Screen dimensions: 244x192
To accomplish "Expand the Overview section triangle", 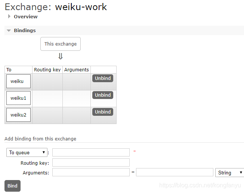I will [x=9, y=16].
